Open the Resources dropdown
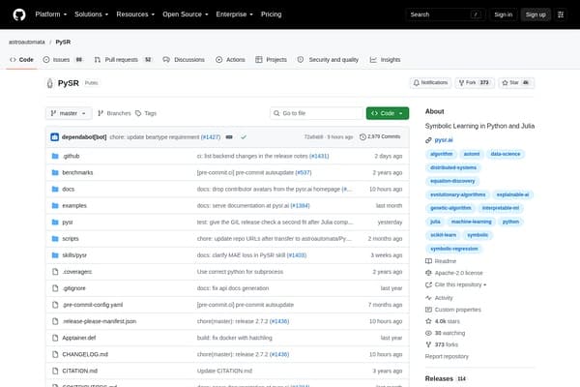The height and width of the screenshot is (387, 580). [x=135, y=15]
